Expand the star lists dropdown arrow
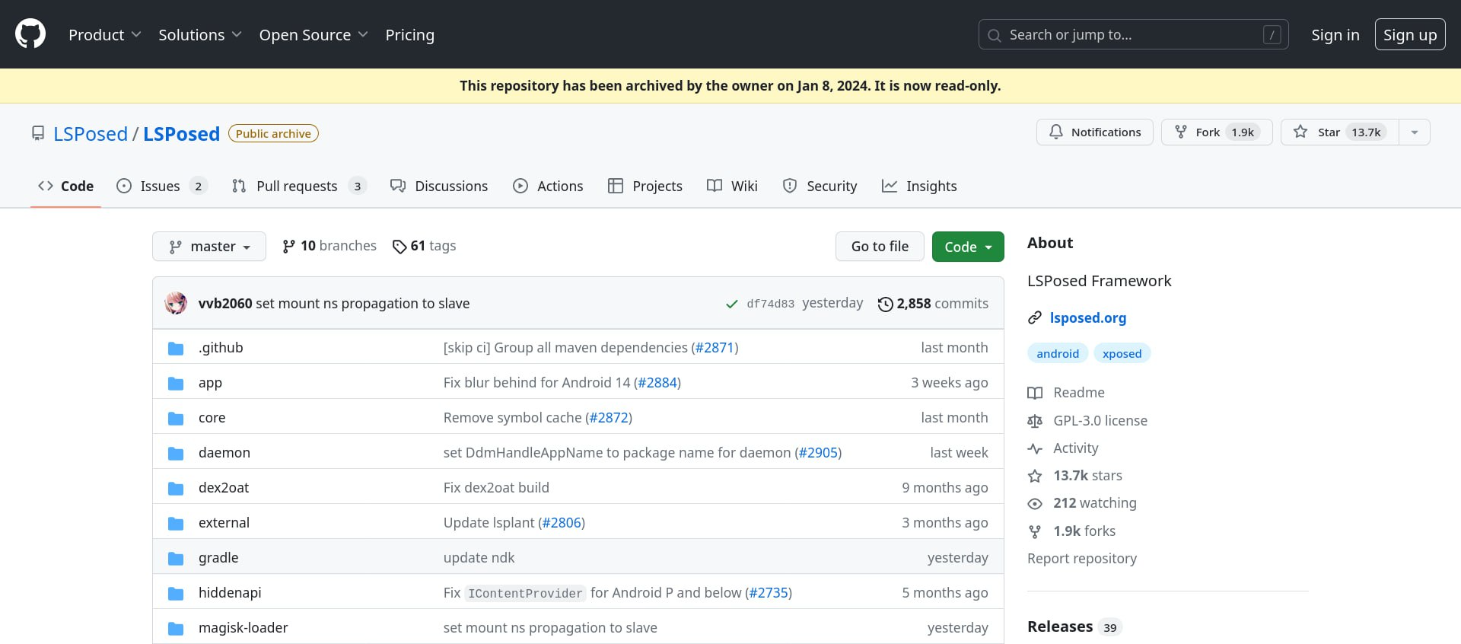The width and height of the screenshot is (1461, 644). [1414, 132]
